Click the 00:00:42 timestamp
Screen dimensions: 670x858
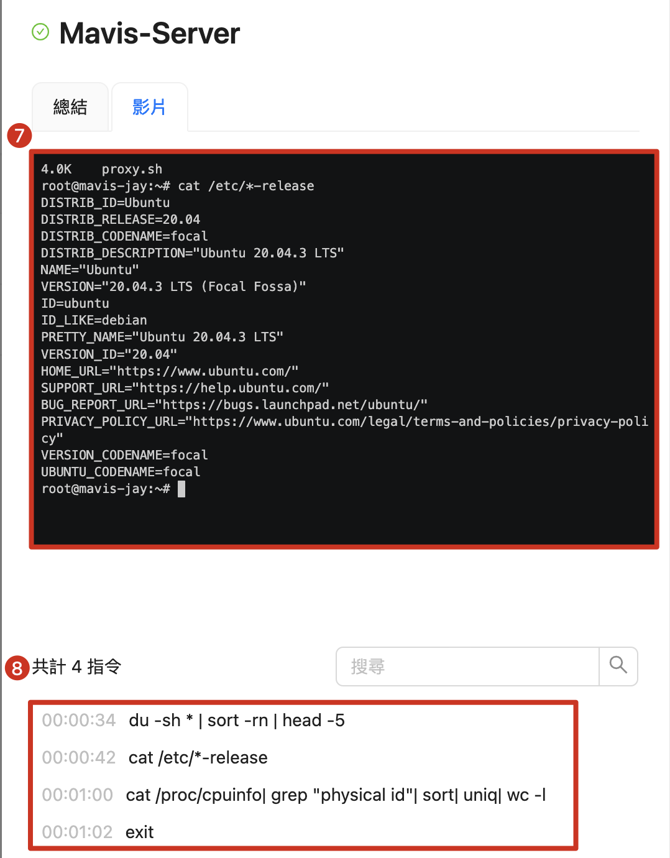(79, 757)
